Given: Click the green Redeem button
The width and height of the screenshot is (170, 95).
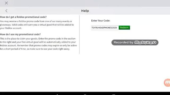Looking at the screenshot, I should point(124,27).
